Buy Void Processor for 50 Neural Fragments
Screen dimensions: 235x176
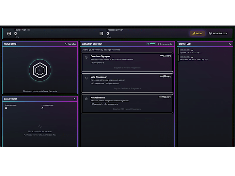tap(127, 88)
